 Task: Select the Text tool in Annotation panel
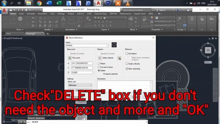point(63,19)
